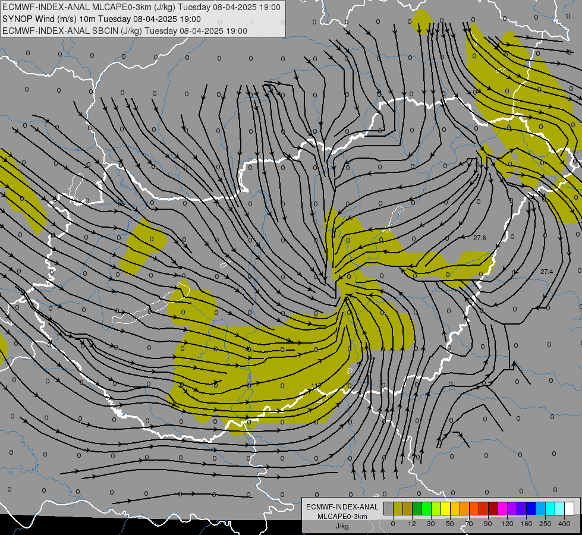Click the J/kg unit label in legend
582x535 pixels.
coord(342,526)
